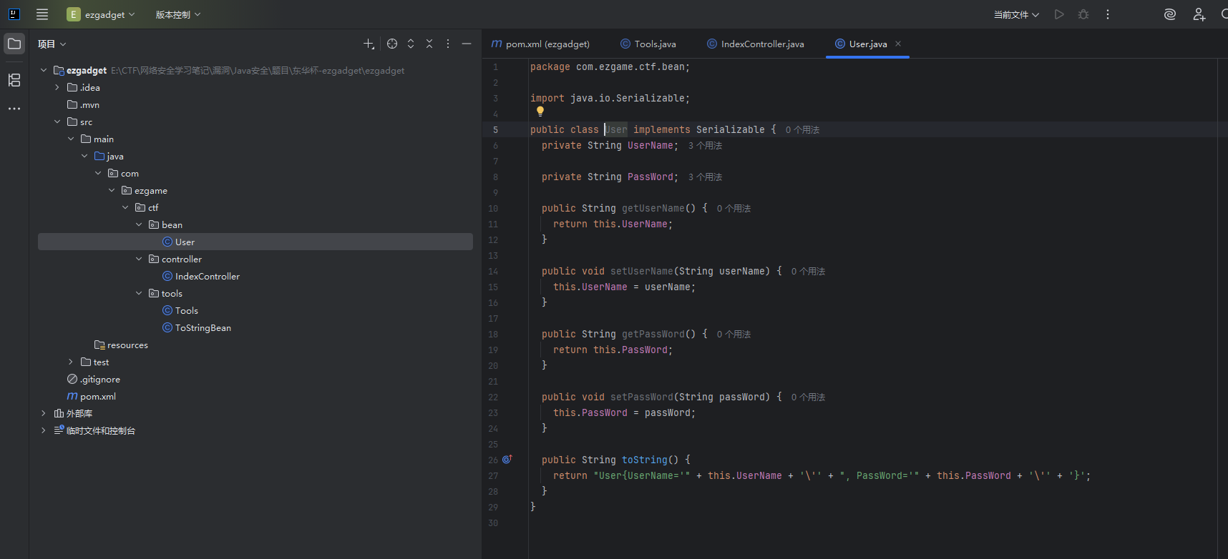Open the Structure tool window icon
This screenshot has height=559, width=1228.
(14, 80)
